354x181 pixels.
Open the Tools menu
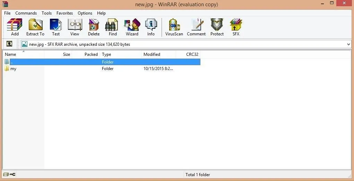(46, 13)
